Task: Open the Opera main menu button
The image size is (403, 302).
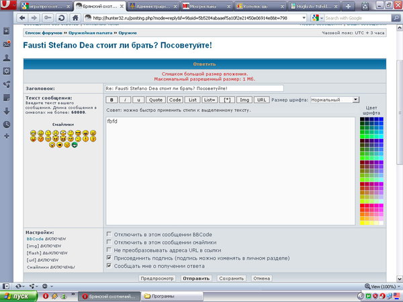Action: (9, 5)
